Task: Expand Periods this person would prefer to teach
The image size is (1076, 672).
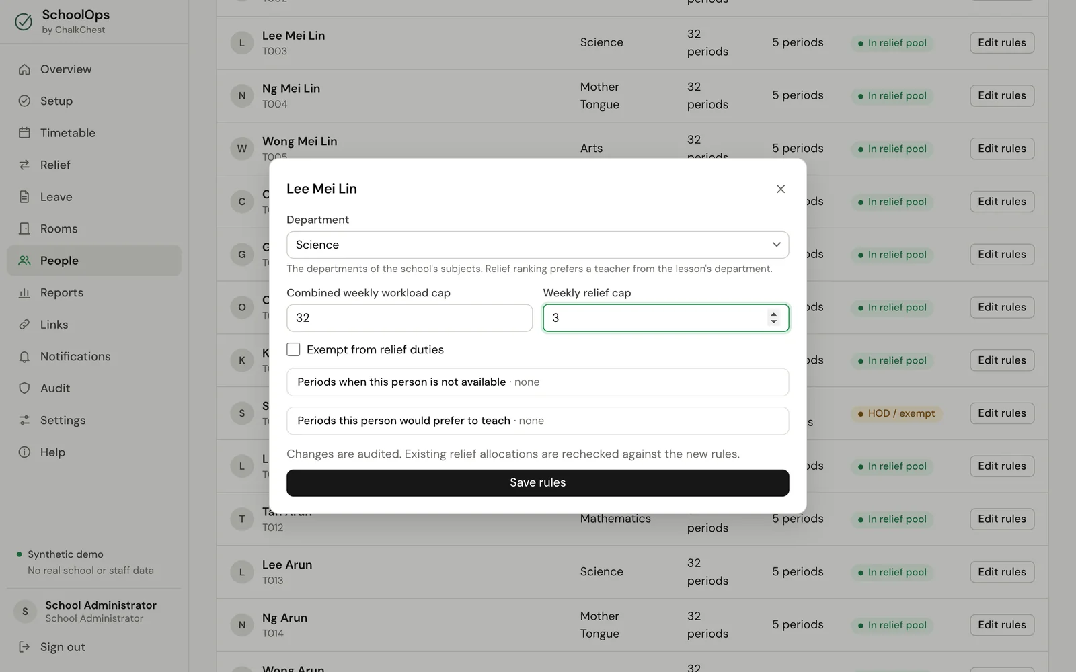Action: pyautogui.click(x=537, y=421)
